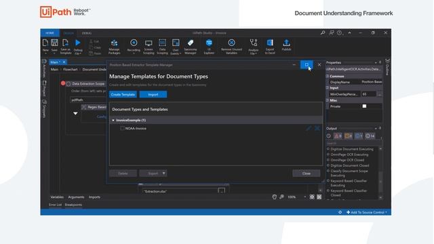Open the Breakpoints panel
This screenshot has height=244, width=434.
point(73,205)
